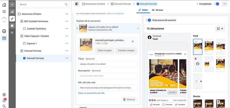Image resolution: width=230 pixels, height=108 pixels.
Task: Open more options for Carrusel Cerveza ad set
Action: coord(67,51)
